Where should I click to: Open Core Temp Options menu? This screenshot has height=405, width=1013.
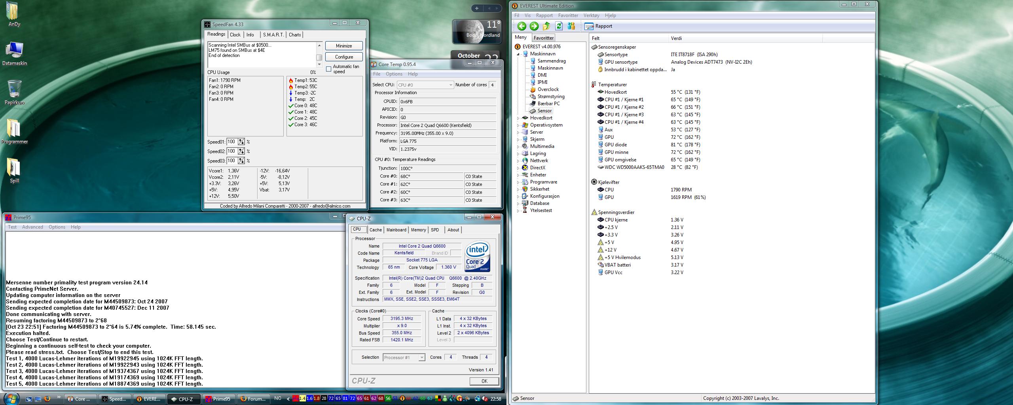[x=394, y=74]
